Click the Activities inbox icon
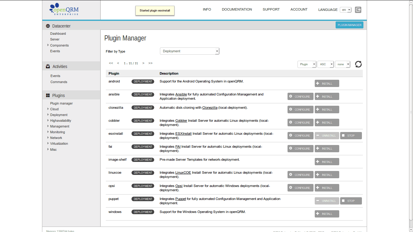413x232 pixels. (48, 66)
